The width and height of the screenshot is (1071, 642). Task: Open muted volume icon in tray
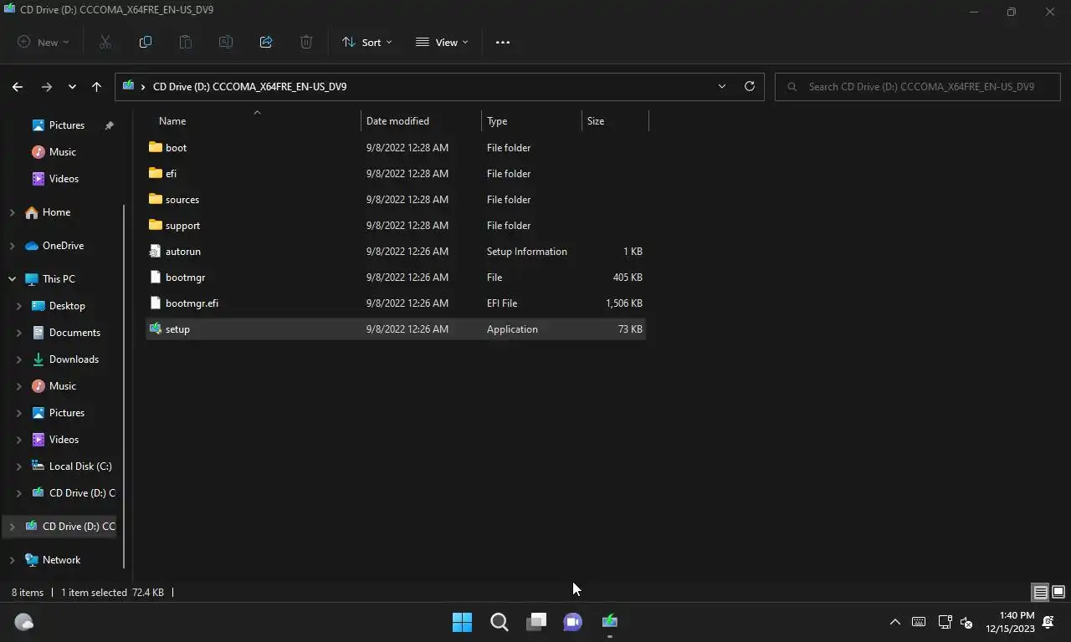966,622
